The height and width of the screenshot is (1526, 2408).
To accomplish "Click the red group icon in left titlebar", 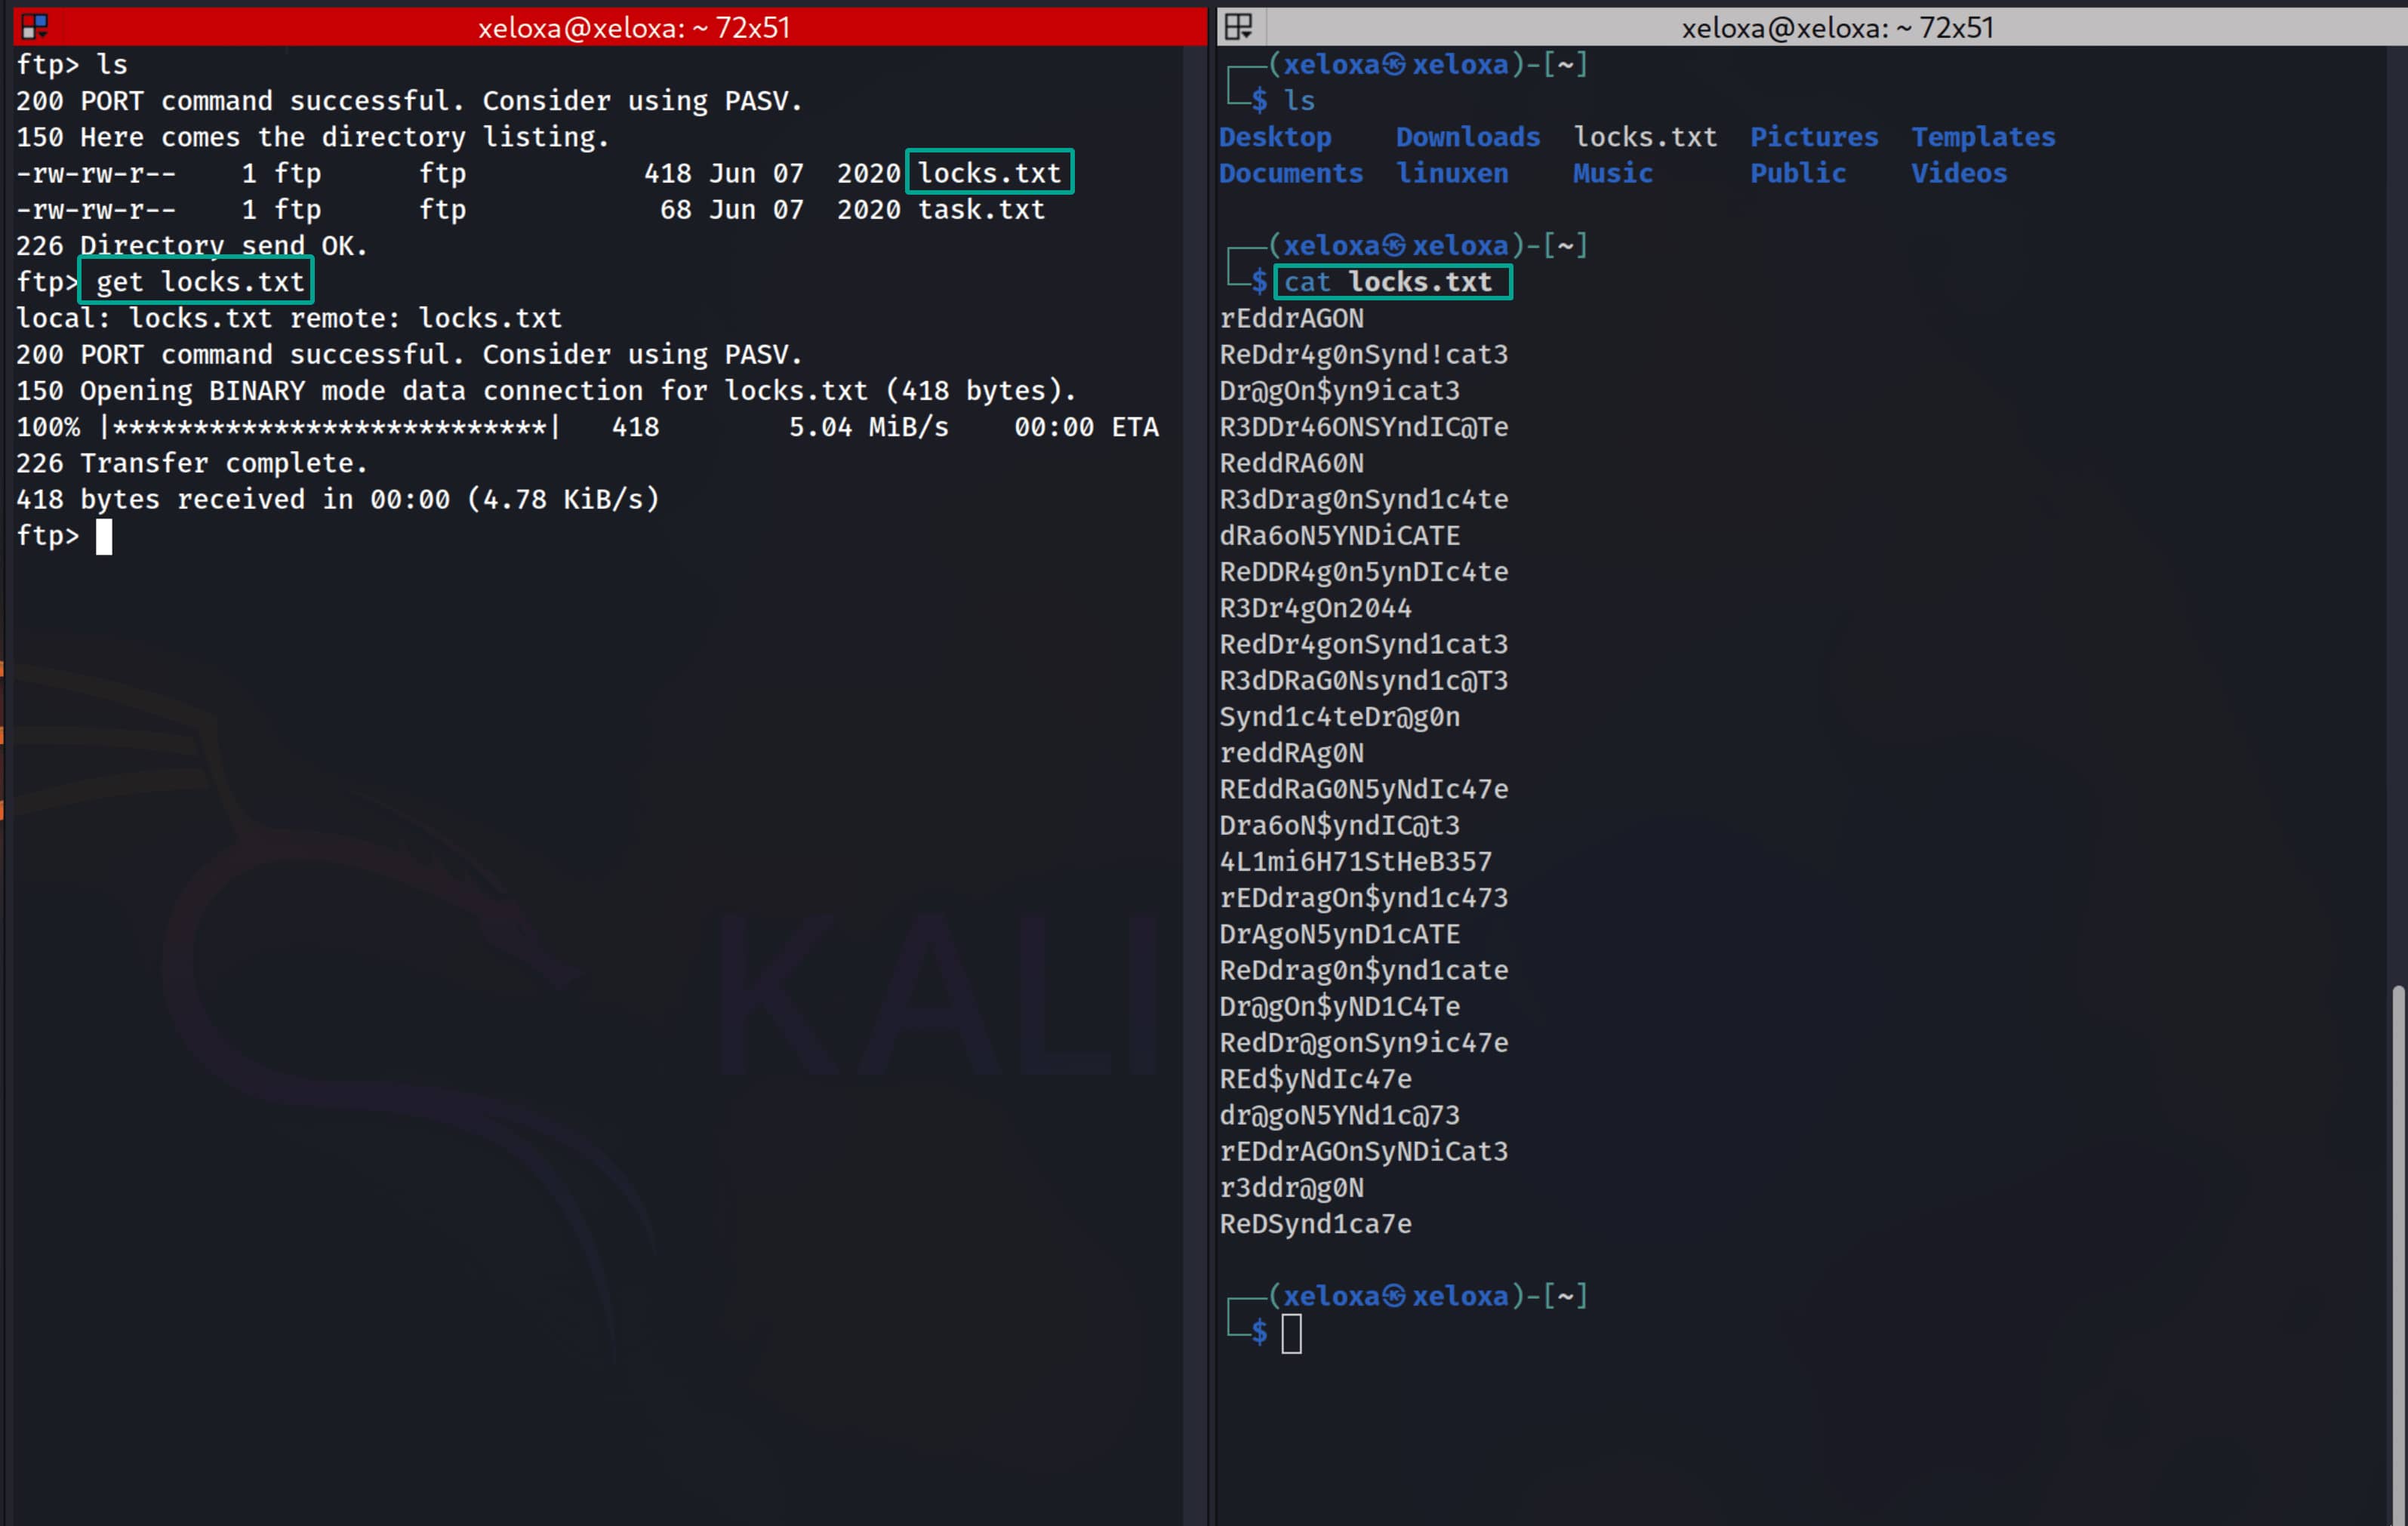I will (x=34, y=26).
